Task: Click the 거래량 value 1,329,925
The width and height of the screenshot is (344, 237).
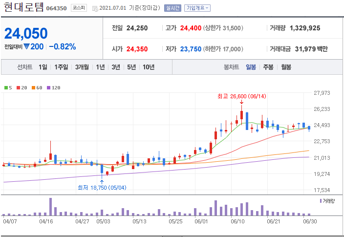Action: click(x=305, y=28)
